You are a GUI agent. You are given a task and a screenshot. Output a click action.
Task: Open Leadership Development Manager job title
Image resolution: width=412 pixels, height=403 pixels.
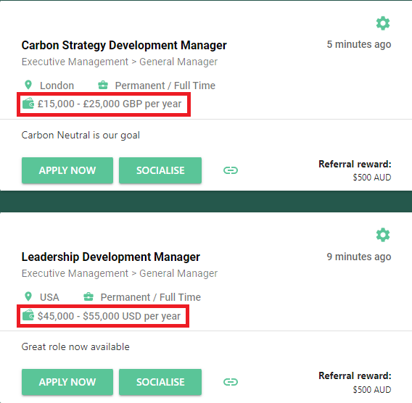tap(111, 257)
